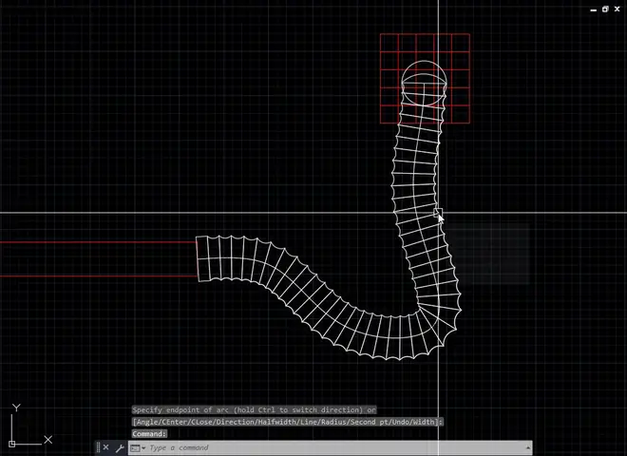The width and height of the screenshot is (627, 456).
Task: Click the 'Specify endpoint of arc' prompt text
Action: click(255, 409)
